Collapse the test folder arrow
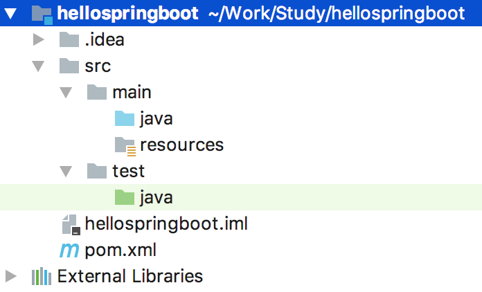Screen dimensions: 482x292 tap(66, 172)
